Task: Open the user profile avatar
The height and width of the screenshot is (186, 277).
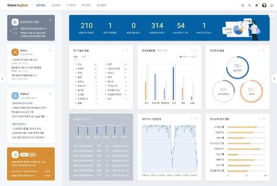Action: tap(264, 5)
